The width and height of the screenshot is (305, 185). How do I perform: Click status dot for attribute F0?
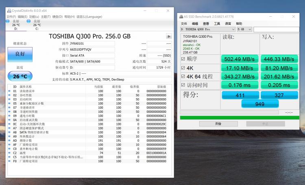tap(9, 161)
